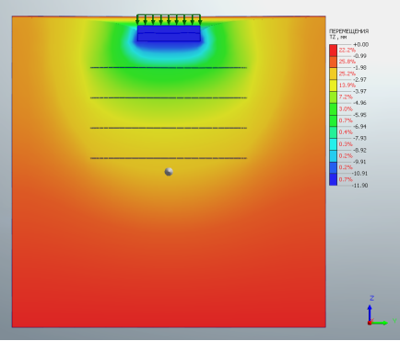Viewport: 400px width, 341px height.
Task: Pick the lime legend swatch beside 7.2%
Action: coord(333,97)
